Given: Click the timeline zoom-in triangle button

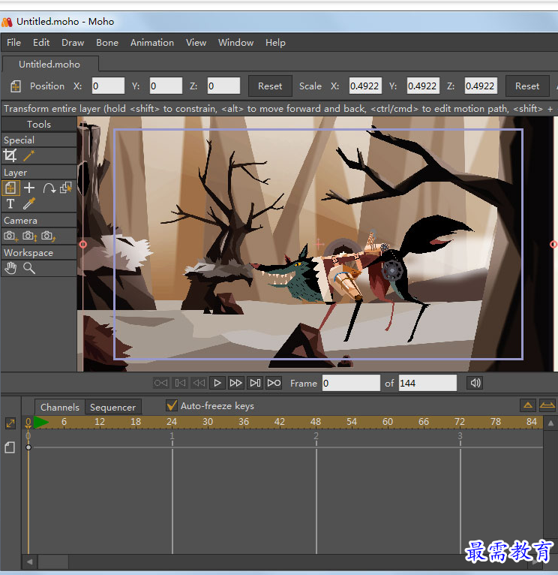Looking at the screenshot, I should point(528,405).
